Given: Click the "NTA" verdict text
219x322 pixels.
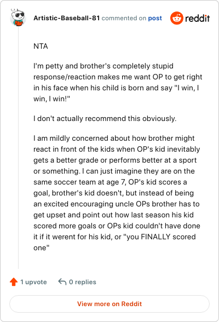Looking at the screenshot, I should pyautogui.click(x=41, y=46).
